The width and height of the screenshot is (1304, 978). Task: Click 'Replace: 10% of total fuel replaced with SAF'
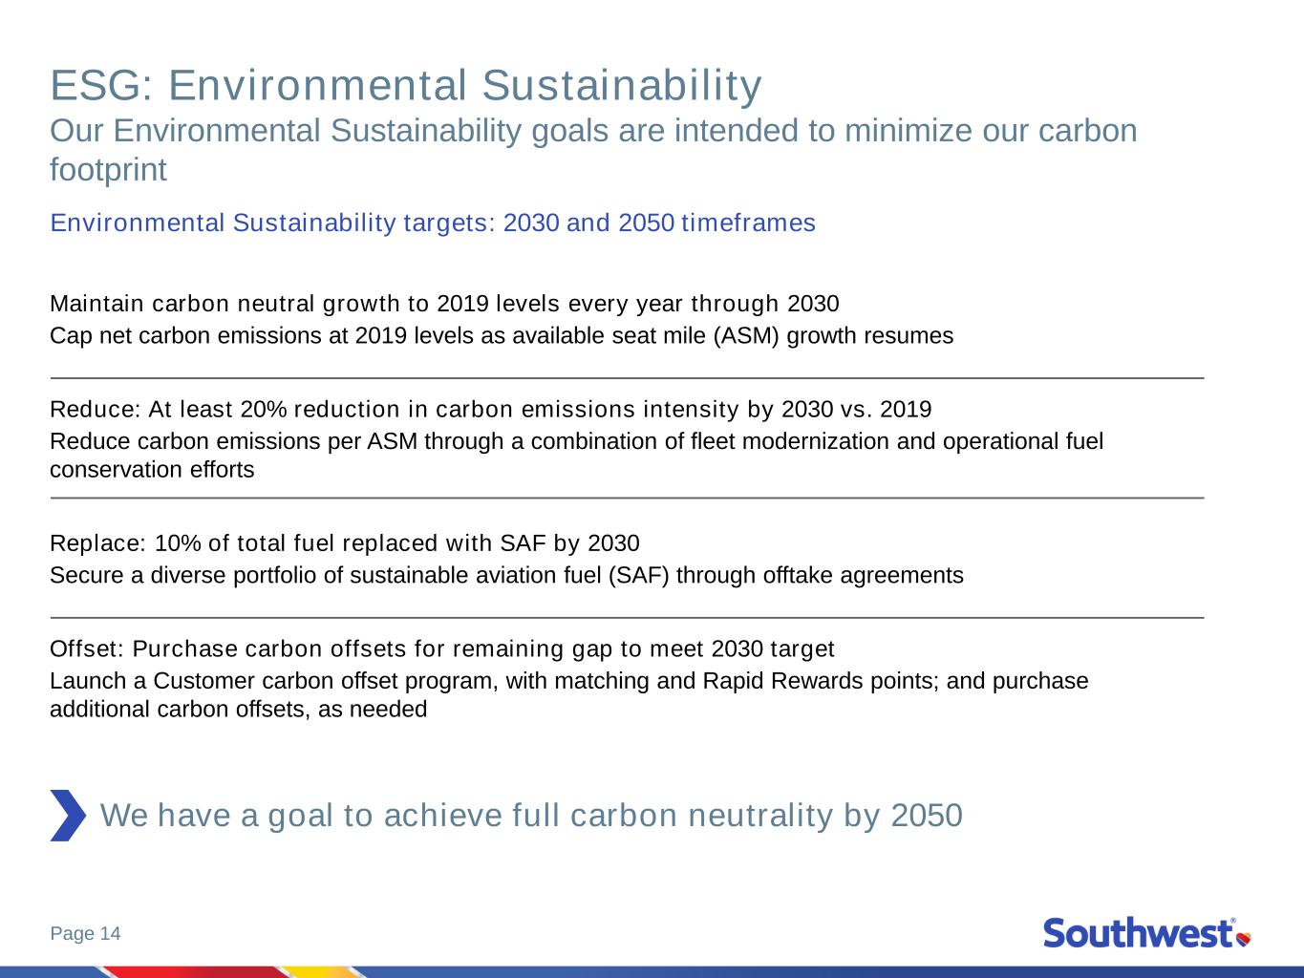(345, 543)
